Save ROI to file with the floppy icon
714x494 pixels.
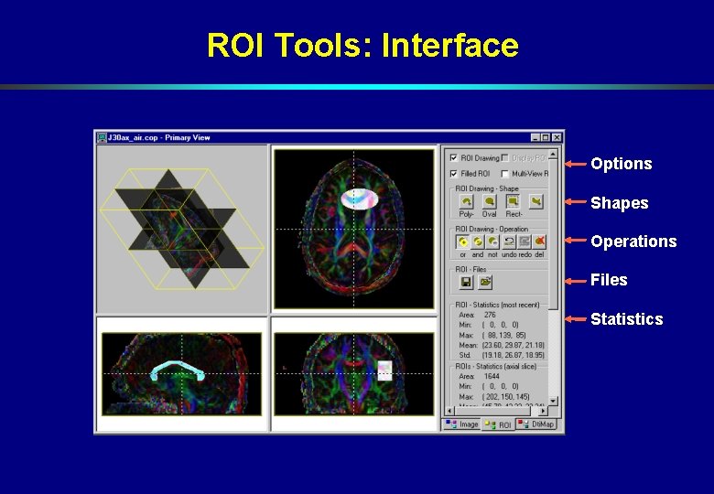pos(466,282)
